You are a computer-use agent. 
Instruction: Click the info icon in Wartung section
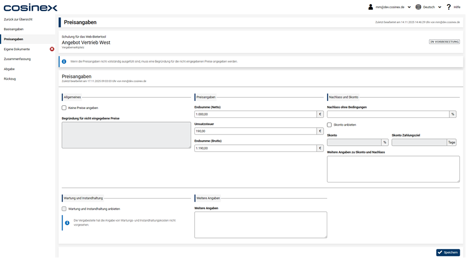[67, 223]
